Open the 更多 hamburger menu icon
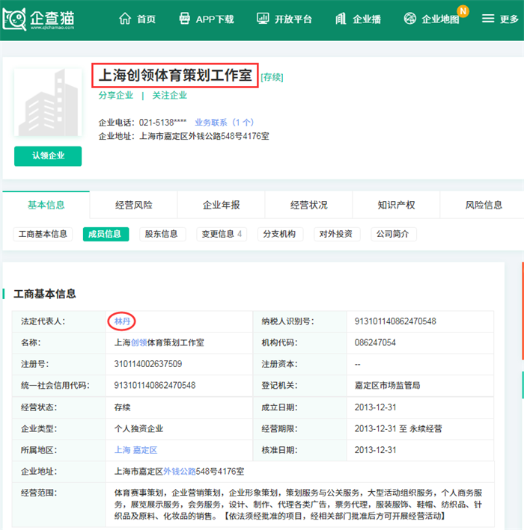 (x=488, y=19)
